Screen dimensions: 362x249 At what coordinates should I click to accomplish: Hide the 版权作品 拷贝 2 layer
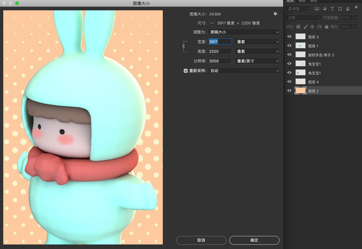coord(289,55)
